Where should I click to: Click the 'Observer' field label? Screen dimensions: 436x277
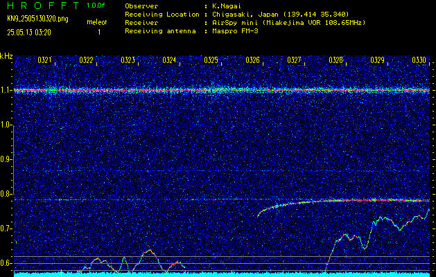coord(141,6)
